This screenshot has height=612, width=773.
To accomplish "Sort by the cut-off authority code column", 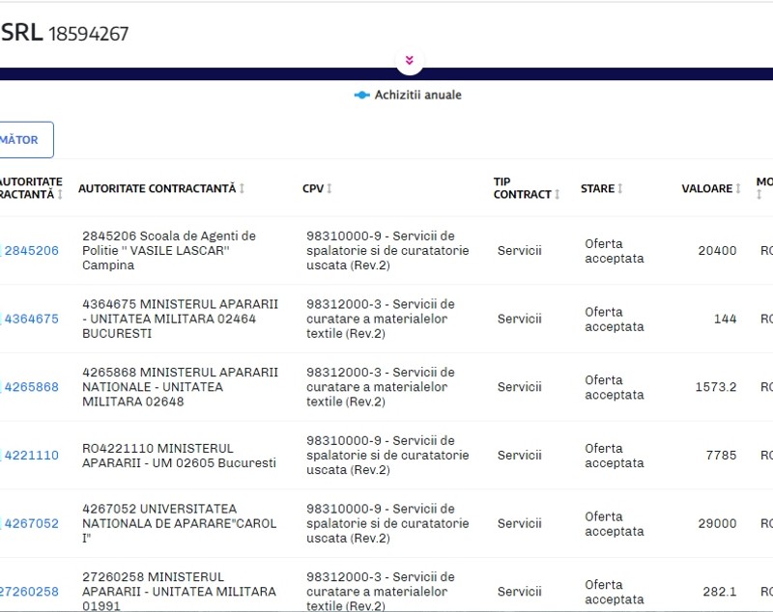I will (x=60, y=194).
